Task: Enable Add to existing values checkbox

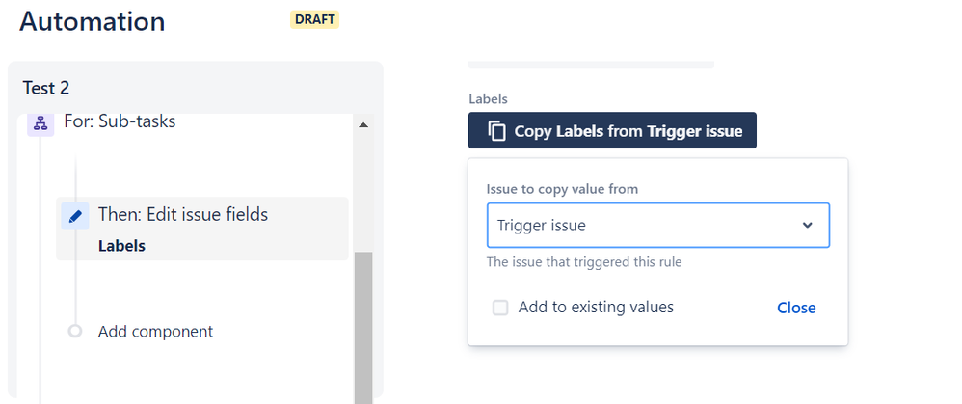Action: point(500,308)
